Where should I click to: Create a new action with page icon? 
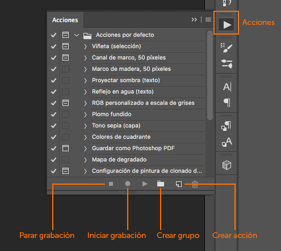click(179, 184)
